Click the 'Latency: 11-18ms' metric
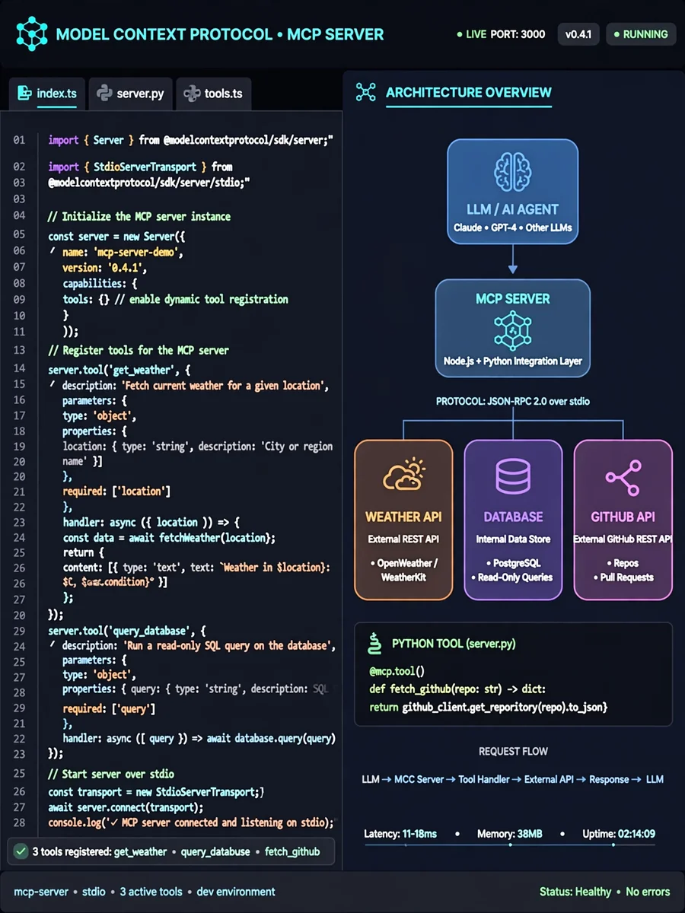 click(x=400, y=834)
